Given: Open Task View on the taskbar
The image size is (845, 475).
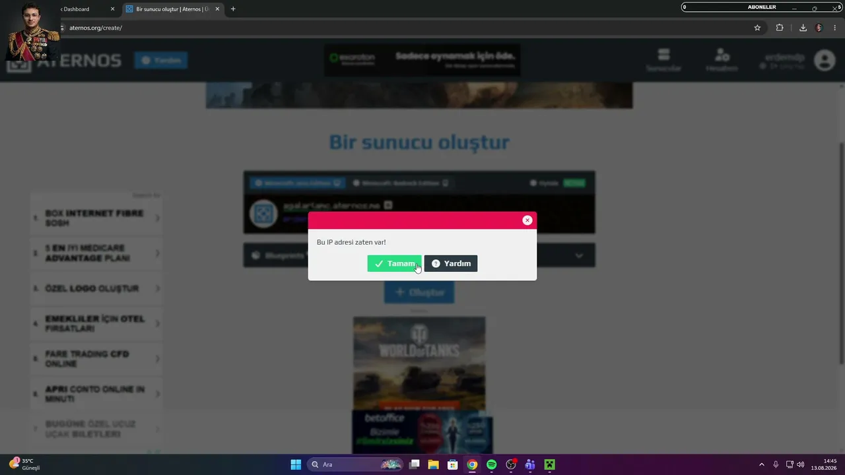Looking at the screenshot, I should coord(415,464).
